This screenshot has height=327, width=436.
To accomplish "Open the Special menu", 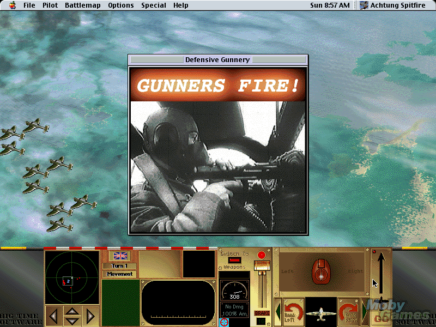I will 154,5.
